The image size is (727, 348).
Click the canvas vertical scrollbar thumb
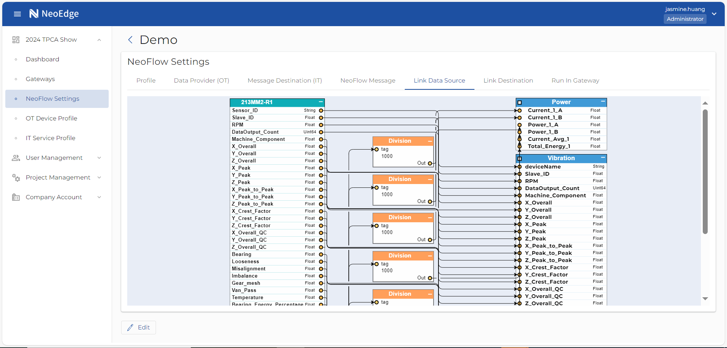(x=705, y=172)
